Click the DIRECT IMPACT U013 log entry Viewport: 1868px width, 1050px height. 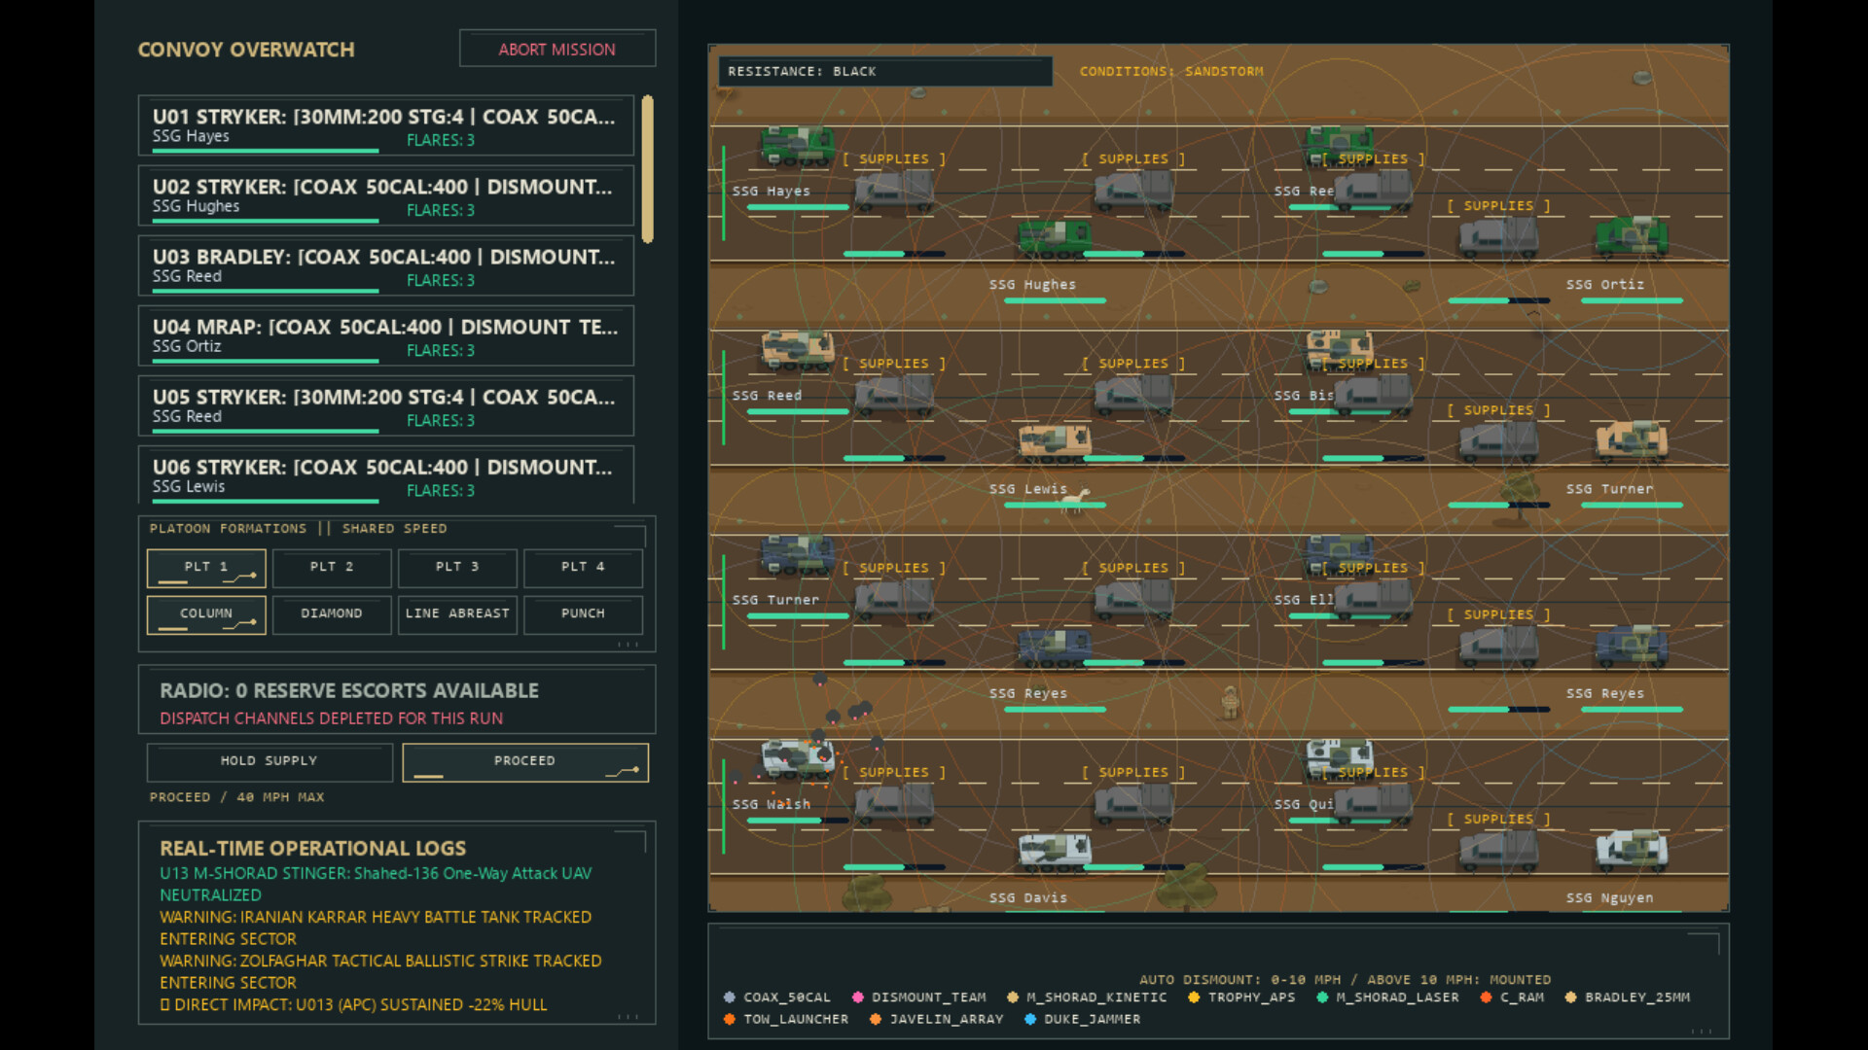[353, 1004]
